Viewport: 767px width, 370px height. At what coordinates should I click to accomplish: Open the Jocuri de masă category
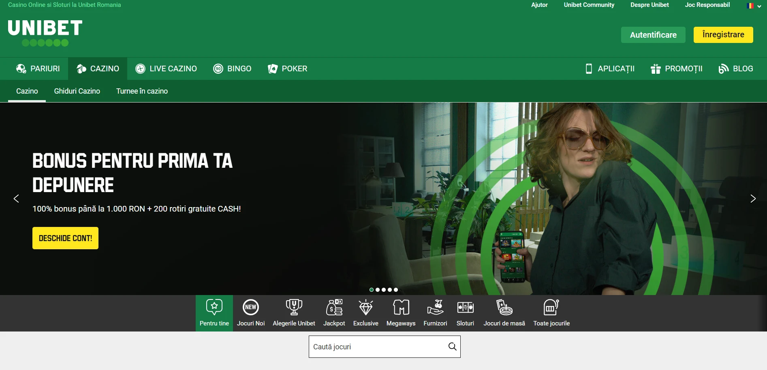click(504, 313)
